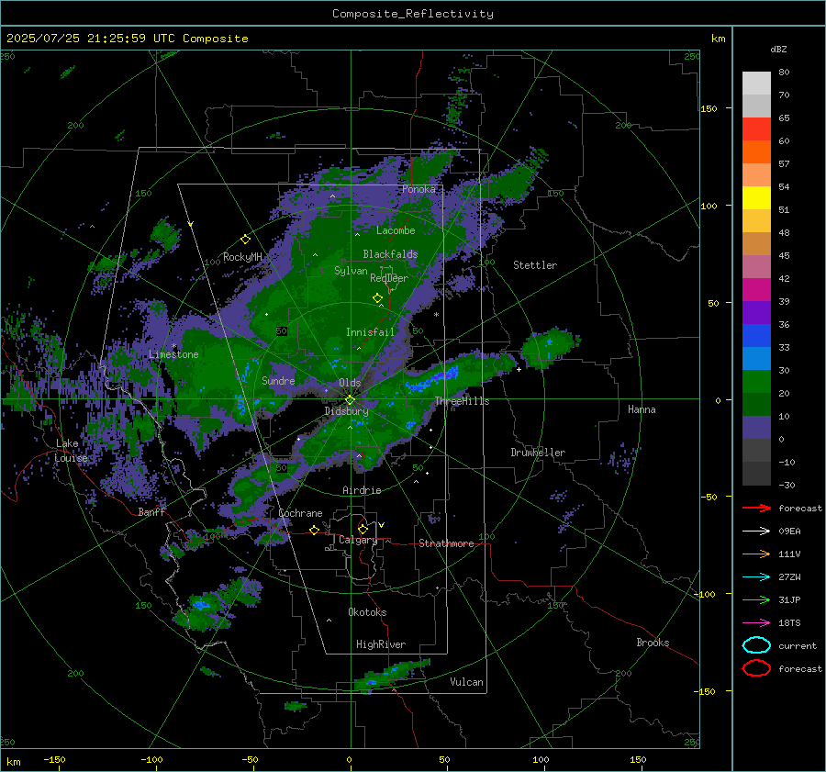Click the yellow diamond marker below RedDeer
The width and height of the screenshot is (826, 772).
[x=377, y=298]
